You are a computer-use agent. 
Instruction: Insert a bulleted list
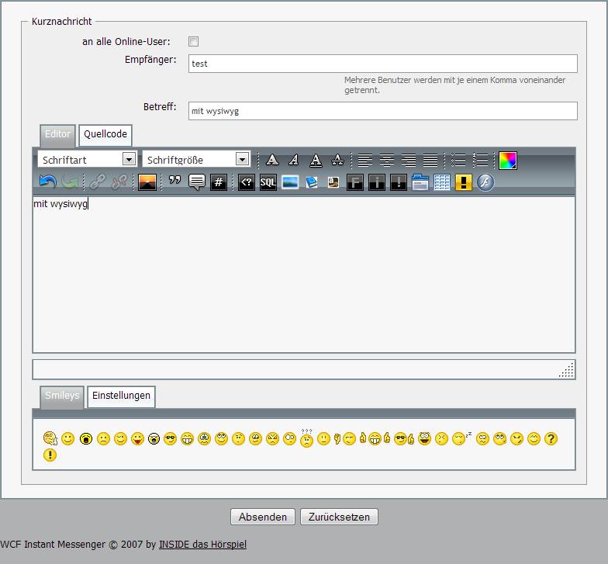tap(458, 160)
